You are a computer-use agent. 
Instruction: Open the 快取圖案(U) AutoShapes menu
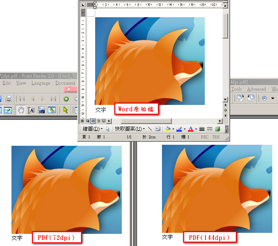click(x=130, y=129)
